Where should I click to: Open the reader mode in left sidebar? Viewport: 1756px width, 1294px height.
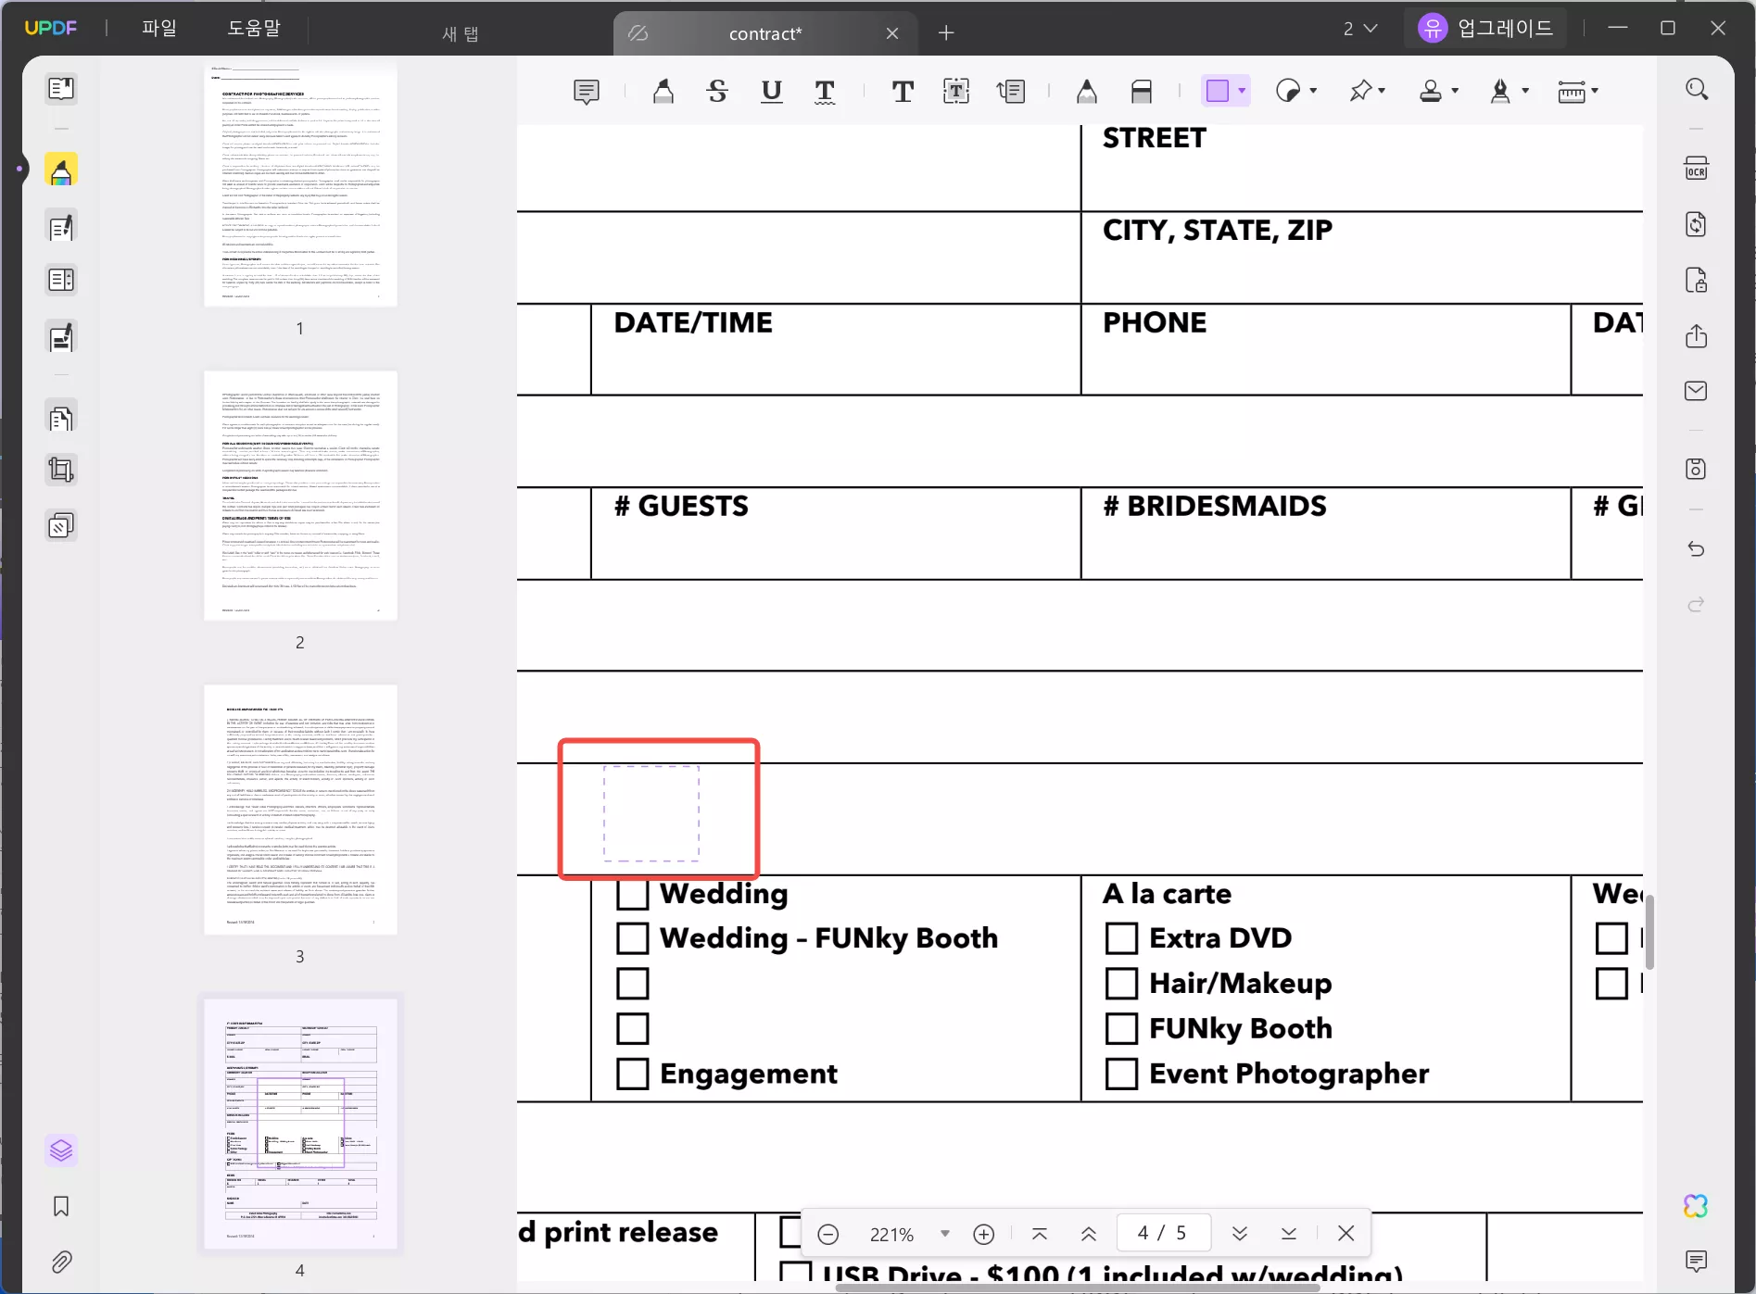pos(61,89)
